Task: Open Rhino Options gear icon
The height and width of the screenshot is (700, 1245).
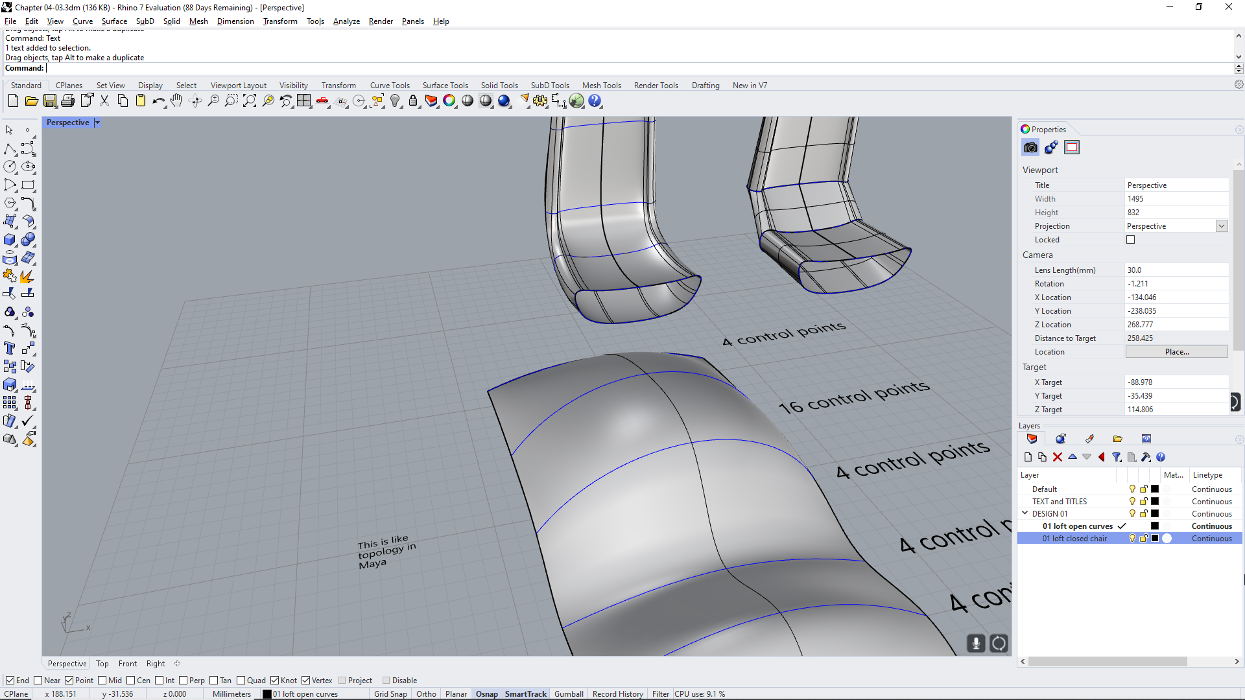Action: pyautogui.click(x=540, y=101)
